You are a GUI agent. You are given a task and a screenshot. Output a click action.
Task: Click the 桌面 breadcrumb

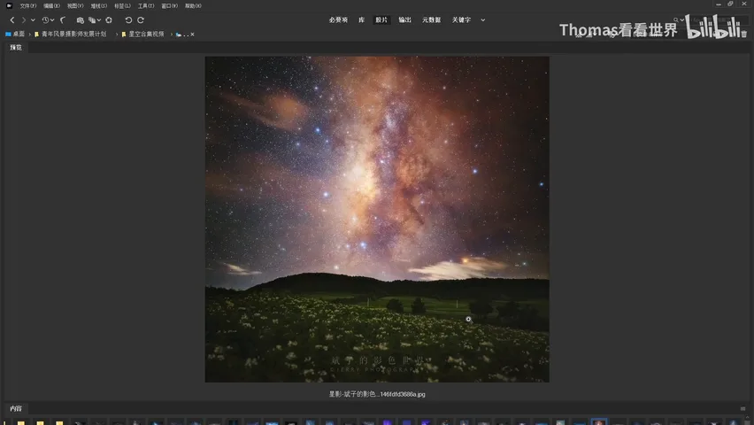(15, 35)
